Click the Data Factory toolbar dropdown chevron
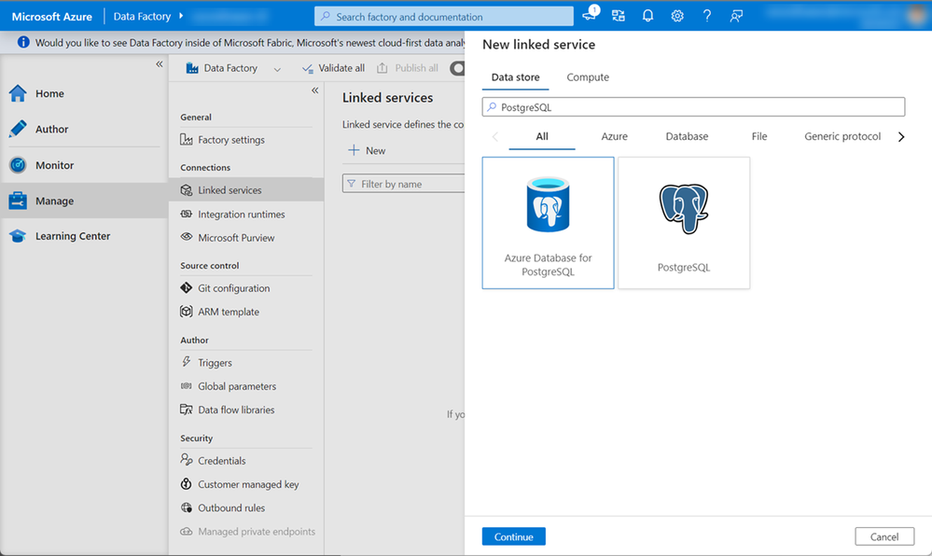The image size is (932, 556). (x=277, y=69)
